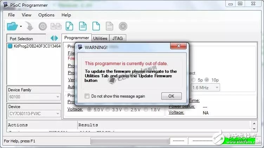Click the Port Selection collapse arrows icon

coord(54,38)
